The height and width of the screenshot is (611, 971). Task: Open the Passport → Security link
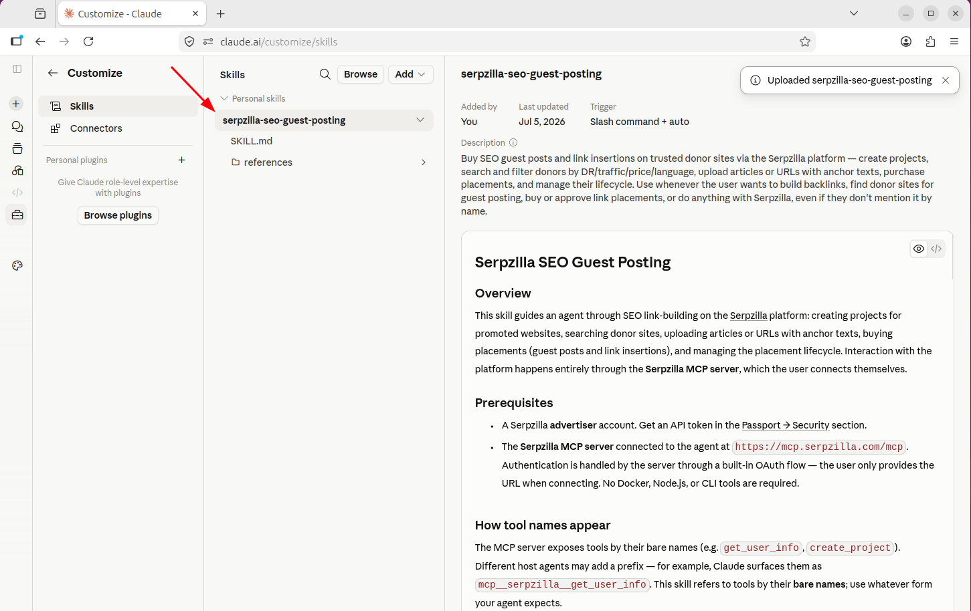point(786,425)
